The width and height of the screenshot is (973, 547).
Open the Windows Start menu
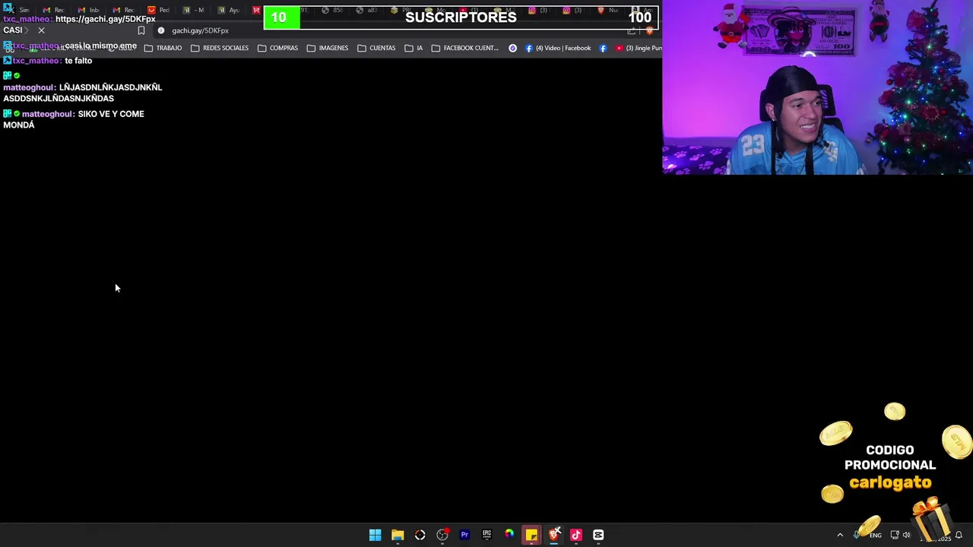(x=375, y=535)
